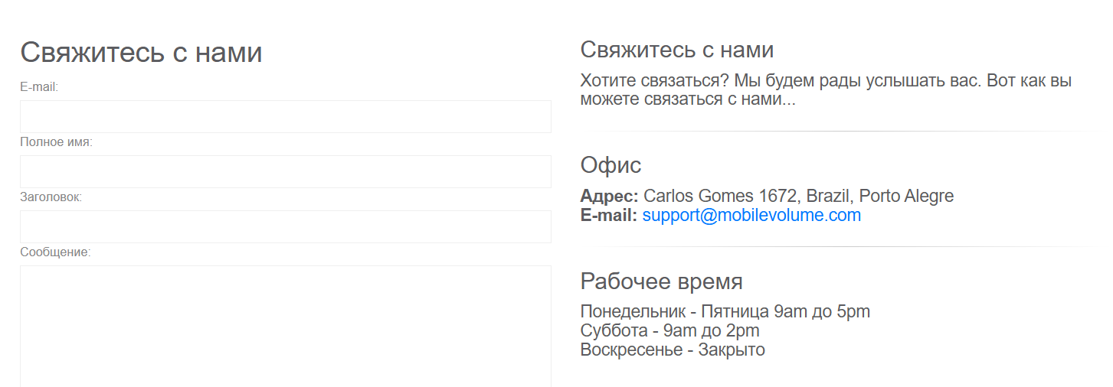Image resolution: width=1113 pixels, height=387 pixels.
Task: Click the bold Адрес: label
Action: [x=609, y=196]
